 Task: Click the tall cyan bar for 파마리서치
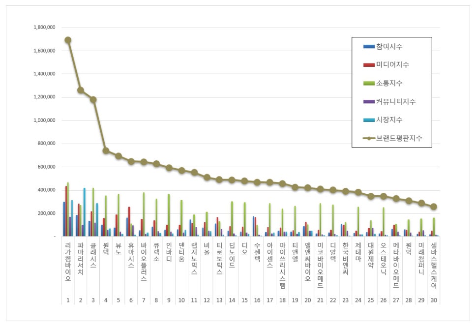pyautogui.click(x=85, y=211)
